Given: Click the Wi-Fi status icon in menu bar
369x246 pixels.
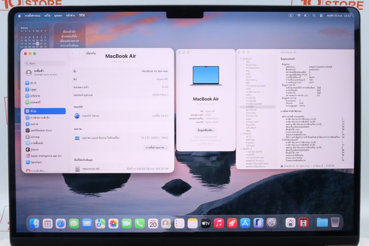Looking at the screenshot, I should [299, 16].
